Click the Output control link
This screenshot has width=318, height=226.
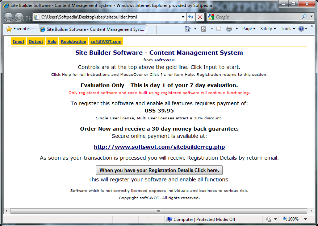point(36,42)
